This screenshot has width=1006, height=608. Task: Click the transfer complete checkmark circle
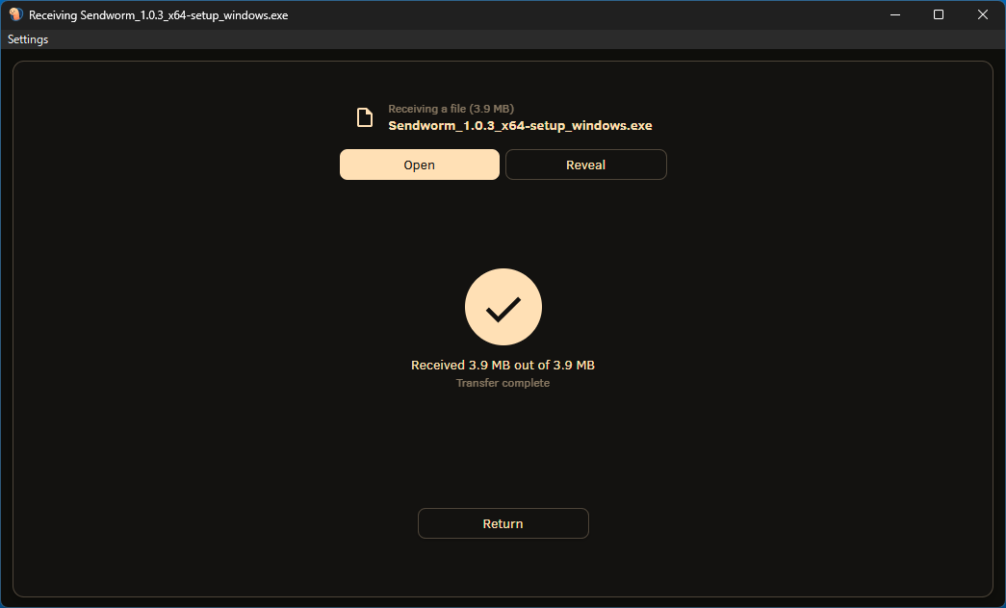[x=503, y=308]
